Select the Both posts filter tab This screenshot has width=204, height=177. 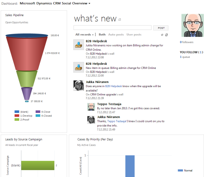[102, 34]
